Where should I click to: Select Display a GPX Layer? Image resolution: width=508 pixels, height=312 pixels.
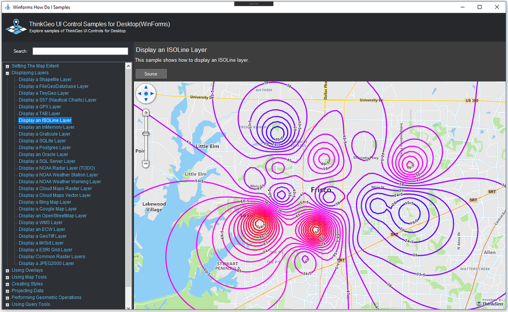coord(40,107)
